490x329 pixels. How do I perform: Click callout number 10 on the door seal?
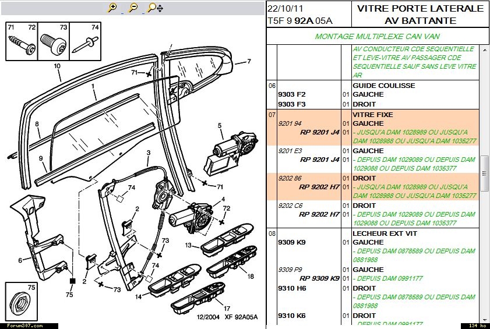coord(57,66)
